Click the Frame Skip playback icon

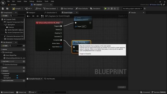coord(109,9)
